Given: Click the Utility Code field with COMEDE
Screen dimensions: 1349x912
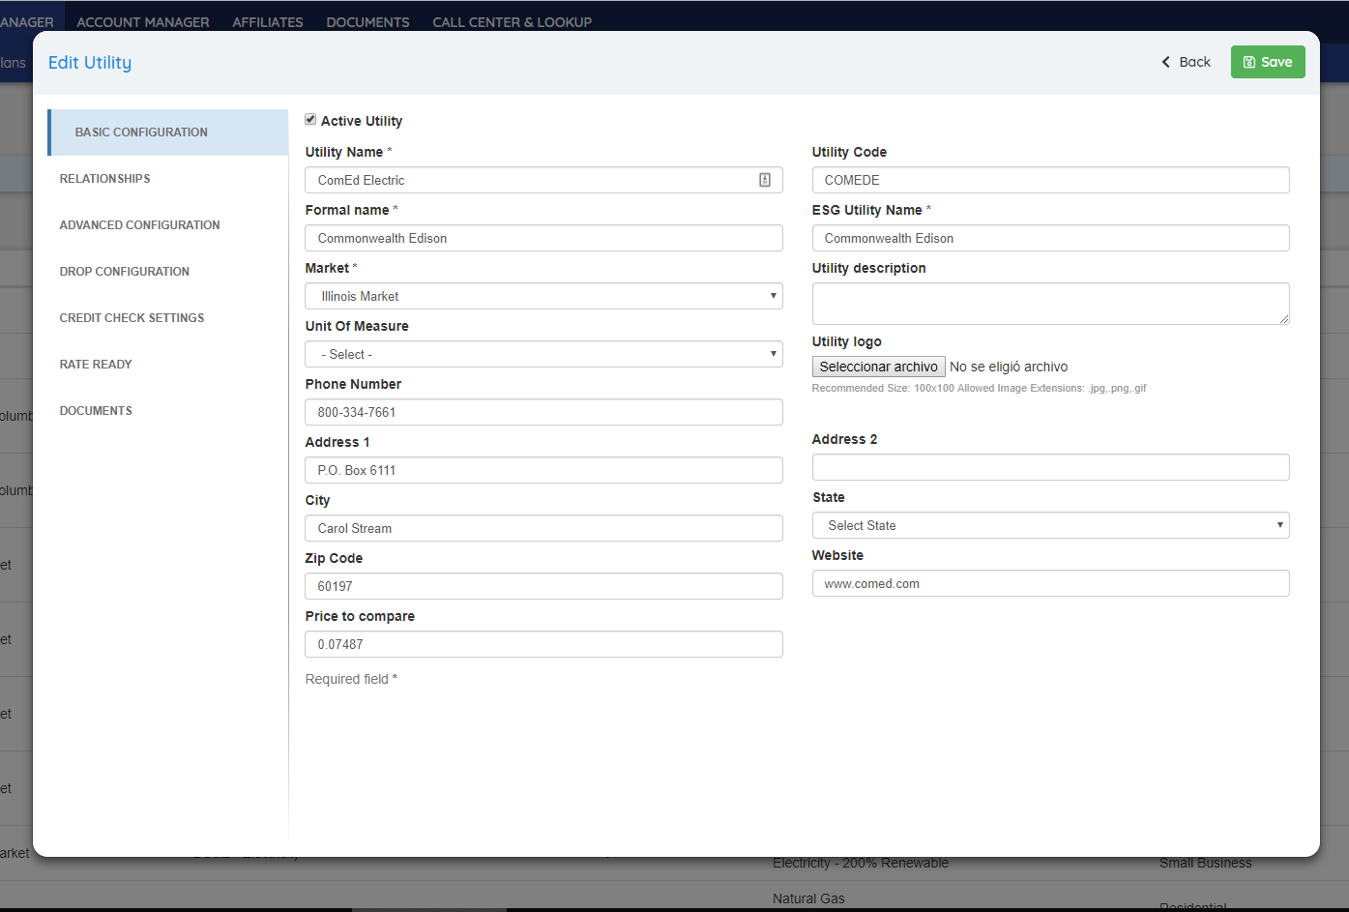Looking at the screenshot, I should point(1050,180).
